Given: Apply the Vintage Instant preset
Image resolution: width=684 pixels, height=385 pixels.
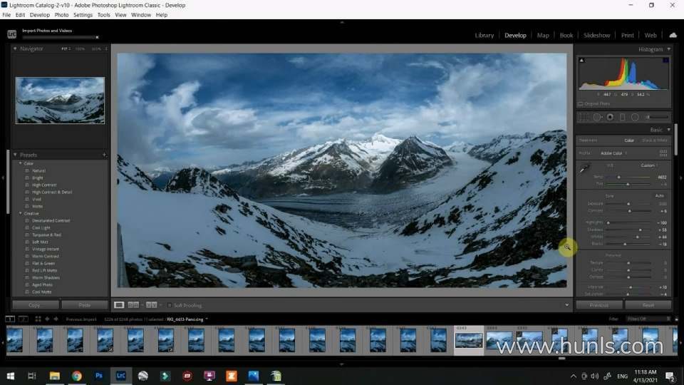Looking at the screenshot, I should [x=46, y=249].
